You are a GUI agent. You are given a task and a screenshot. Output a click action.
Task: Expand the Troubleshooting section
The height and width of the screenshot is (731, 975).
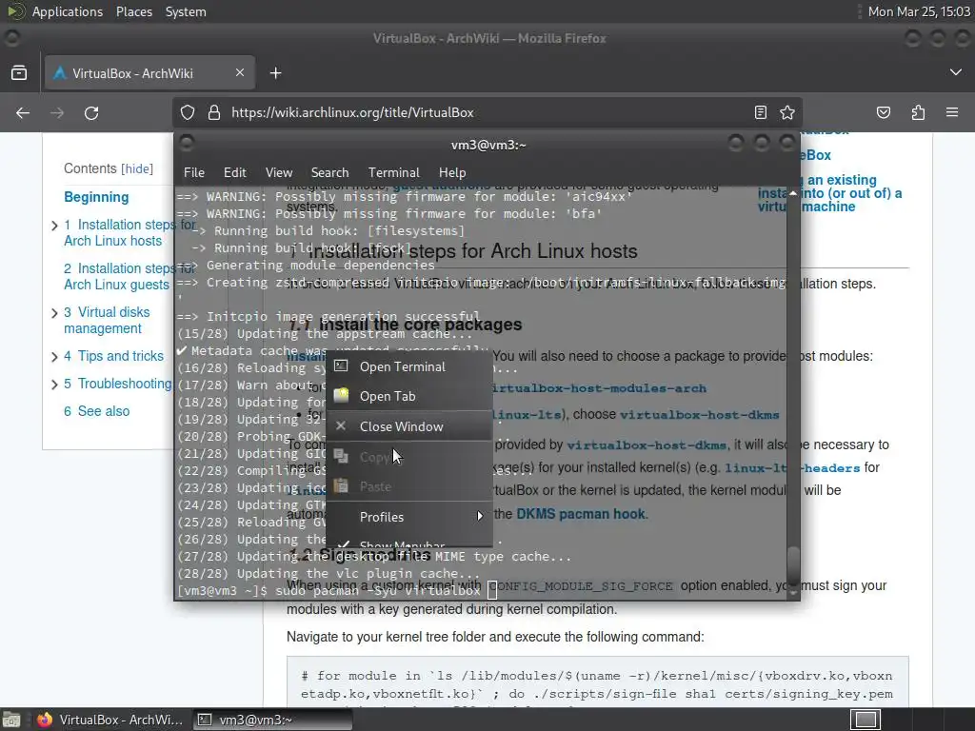54,385
